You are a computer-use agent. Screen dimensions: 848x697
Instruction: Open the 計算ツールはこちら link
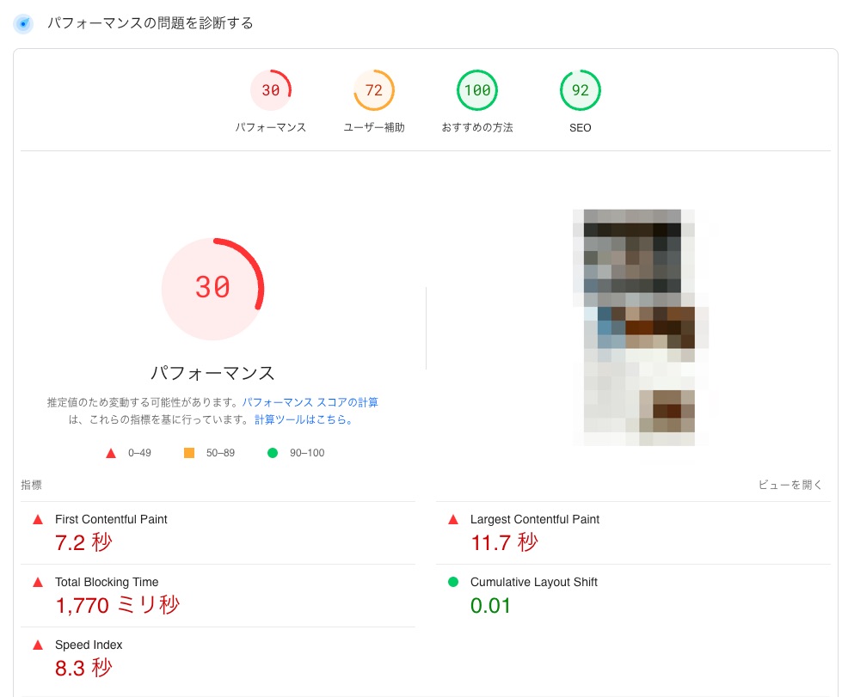304,419
